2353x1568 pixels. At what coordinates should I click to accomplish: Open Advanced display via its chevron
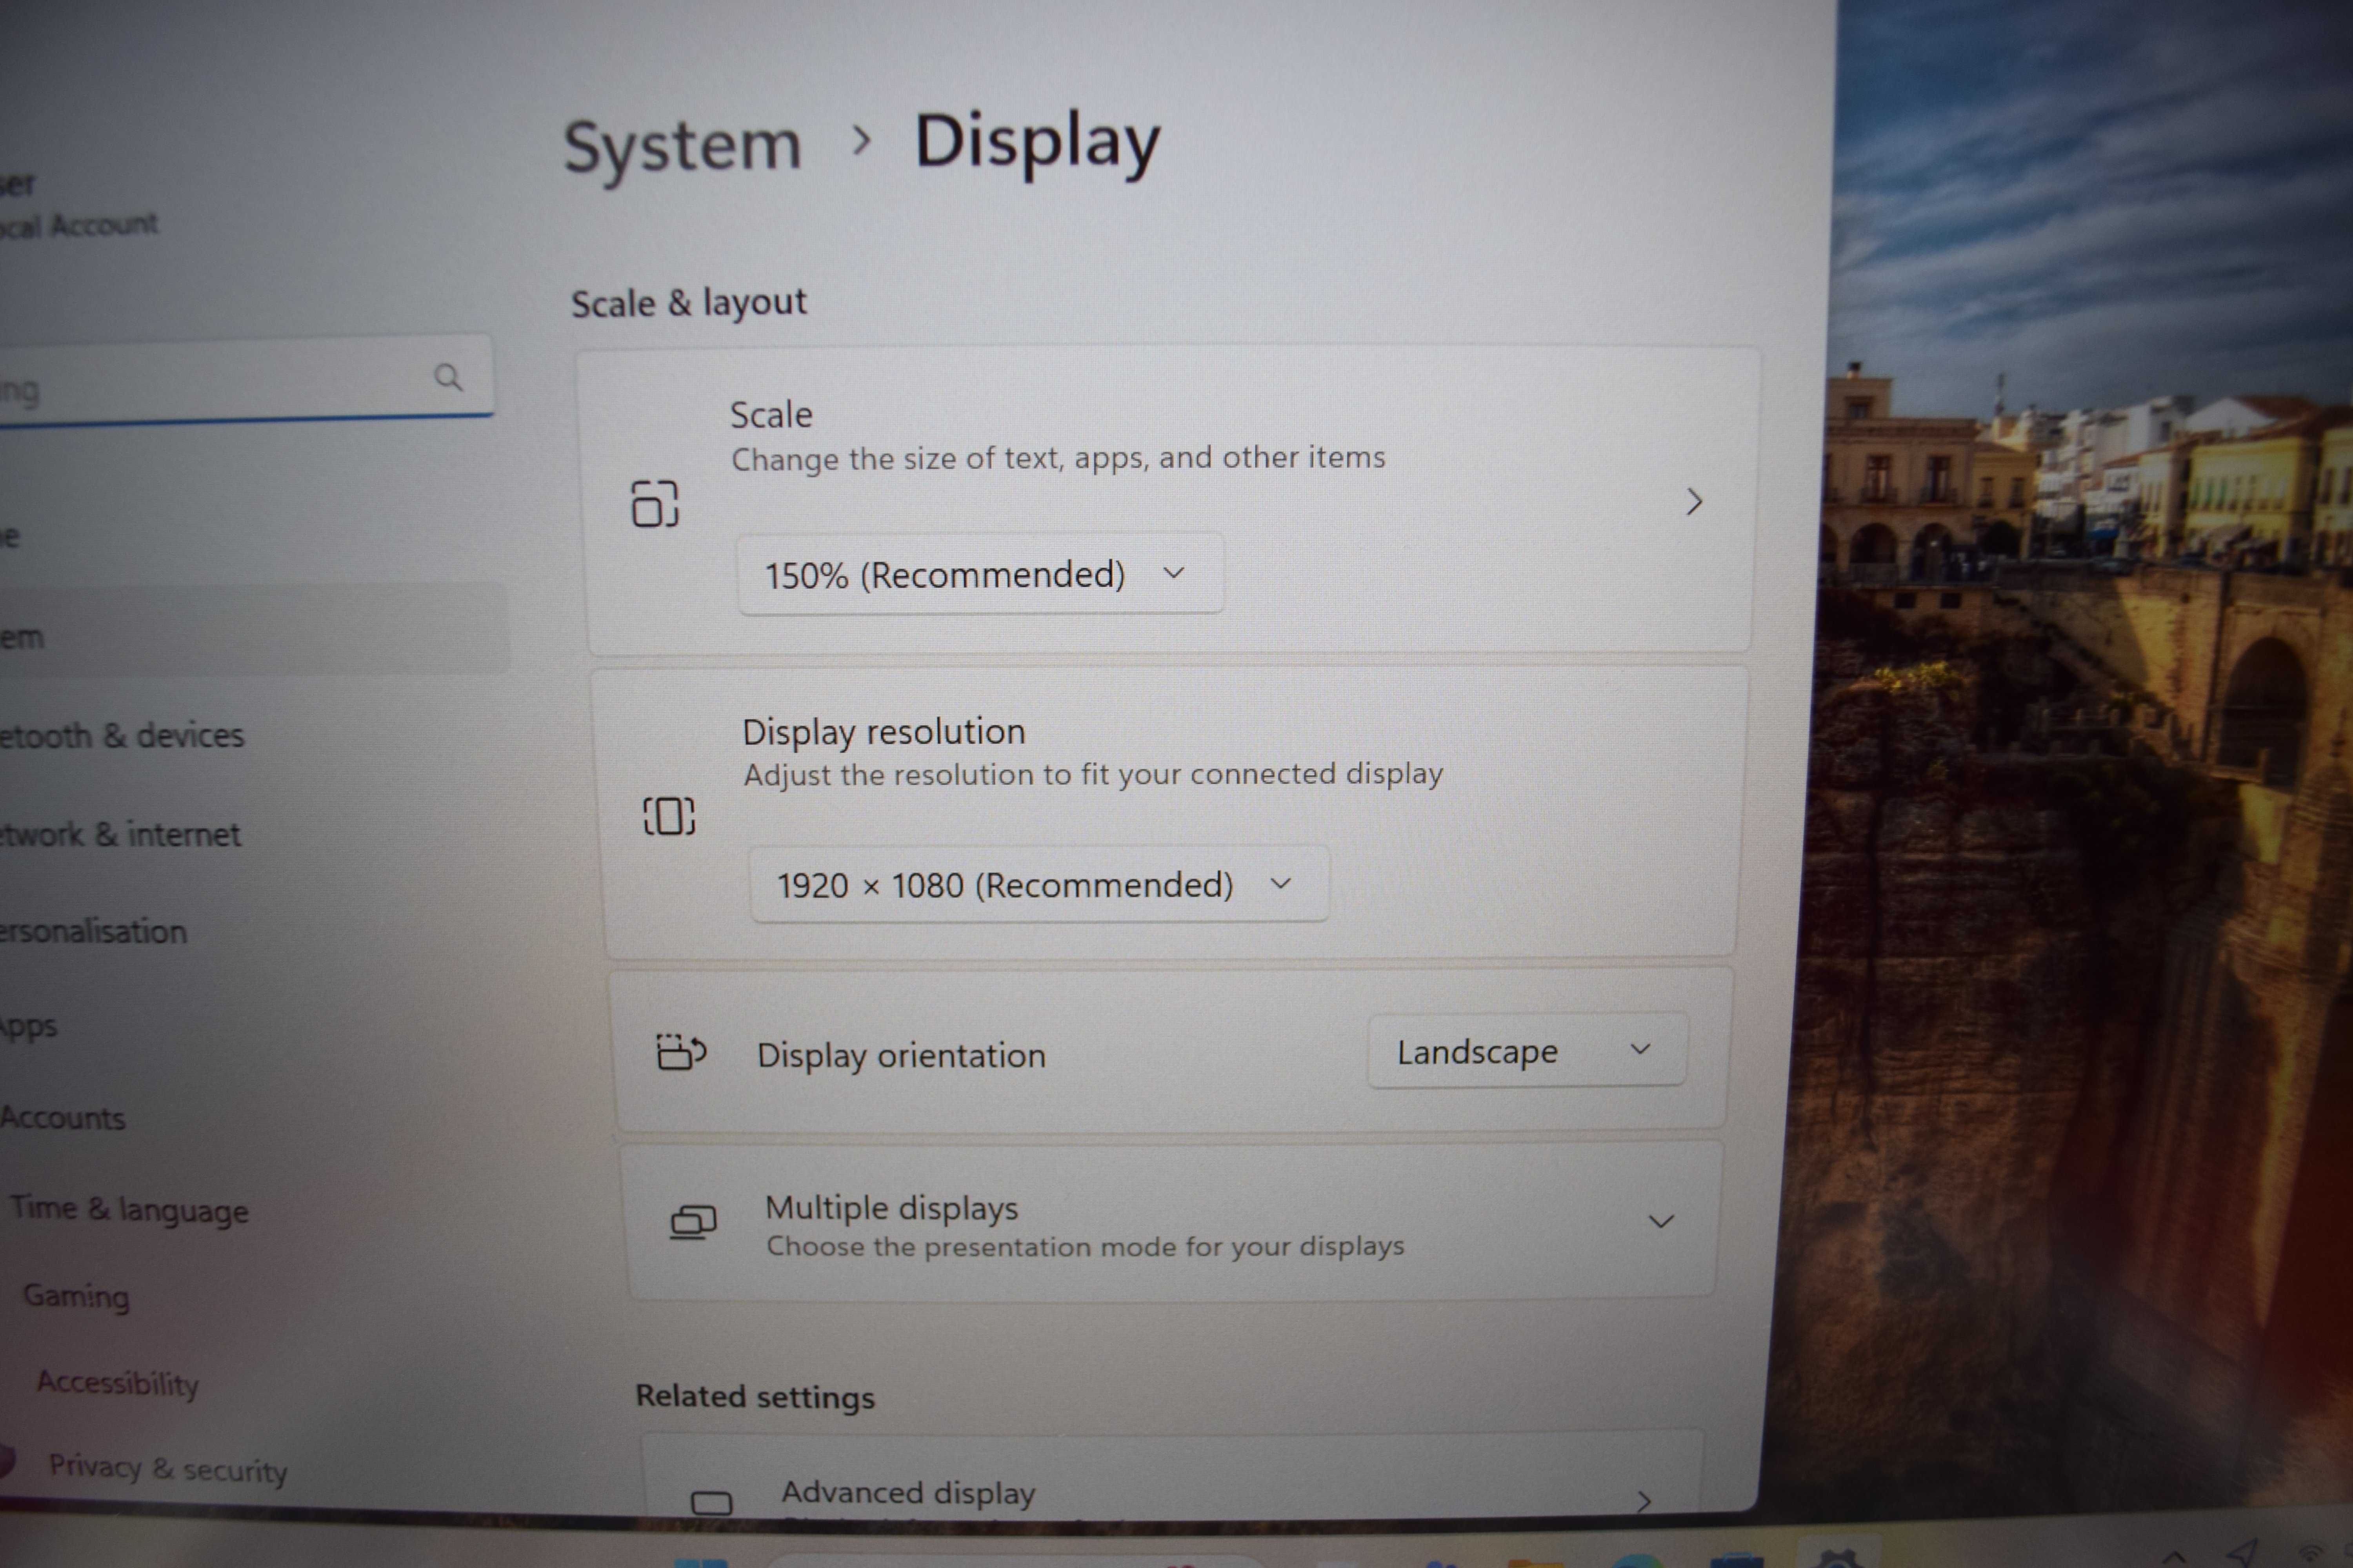1643,1501
